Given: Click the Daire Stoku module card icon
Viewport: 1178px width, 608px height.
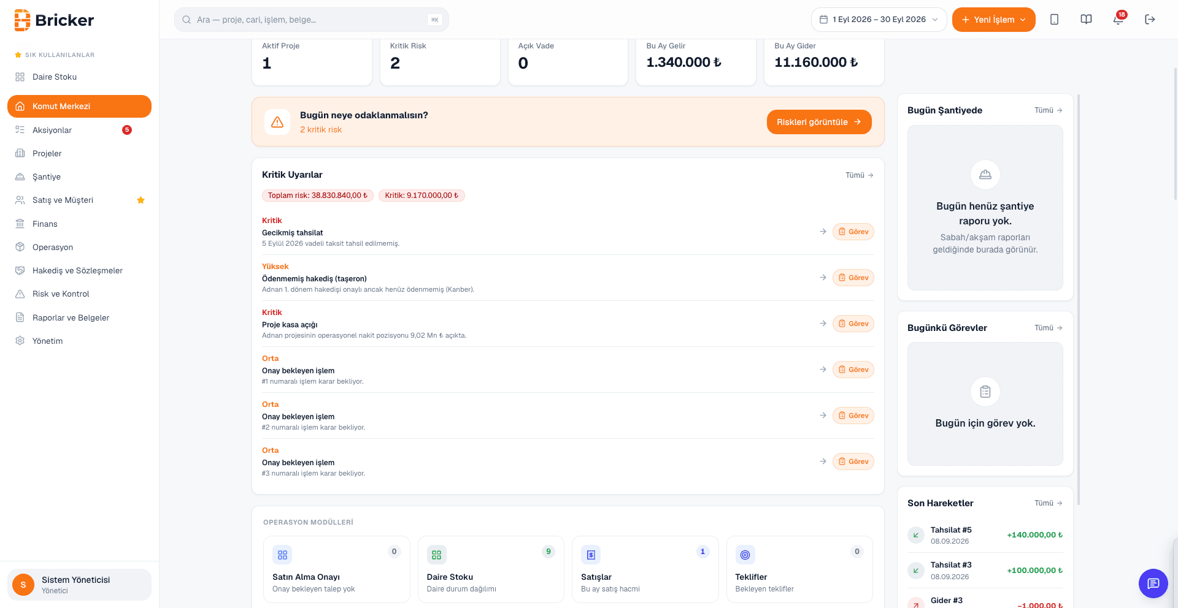Looking at the screenshot, I should [x=436, y=555].
